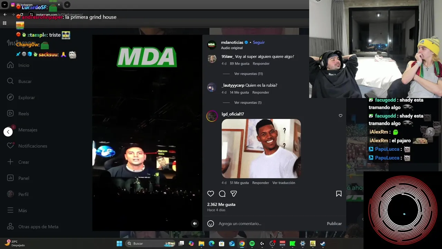Viewport: 442px width, 249px height.
Task: Open Mensajes in the sidebar
Action: 22,130
